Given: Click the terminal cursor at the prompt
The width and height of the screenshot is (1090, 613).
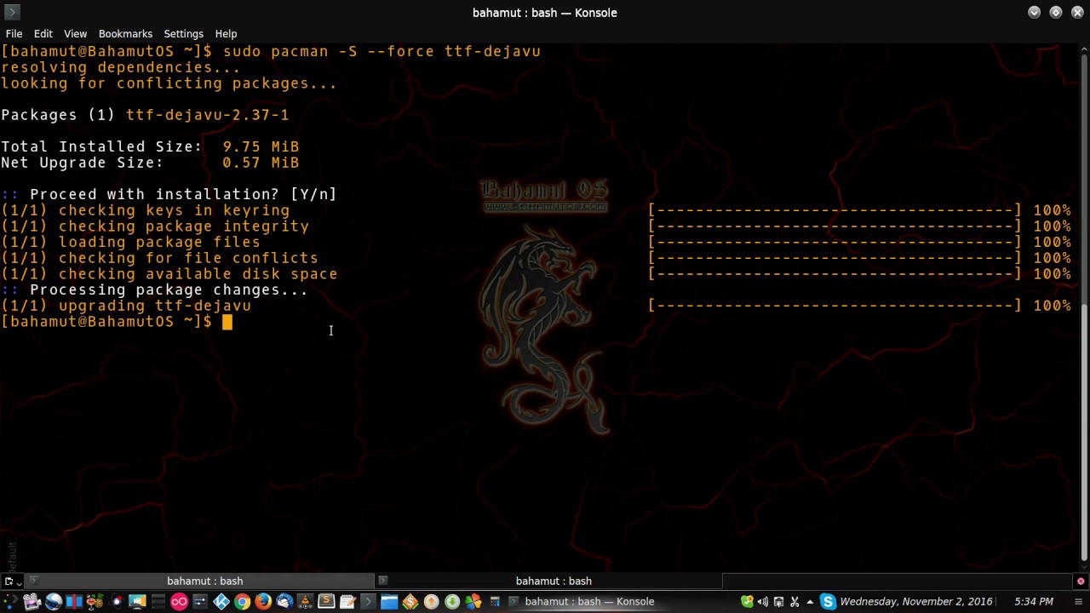Looking at the screenshot, I should 227,322.
